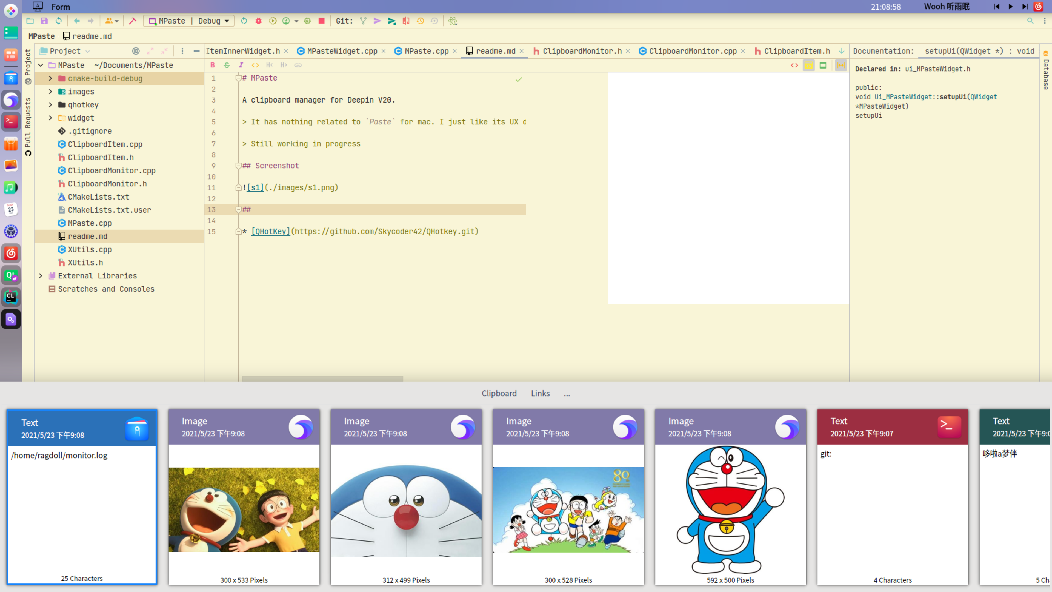Expand the External Libraries node
Viewport: 1052px width, 592px height.
[41, 276]
